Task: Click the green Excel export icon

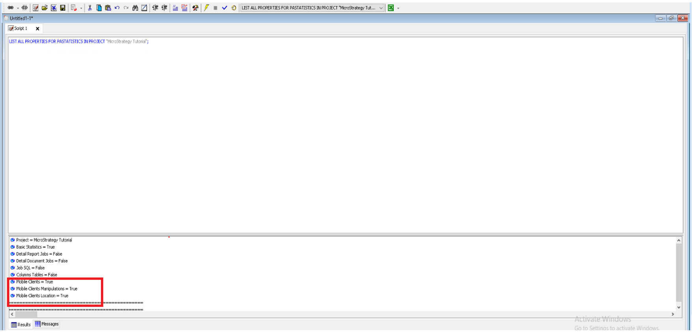Action: [391, 8]
